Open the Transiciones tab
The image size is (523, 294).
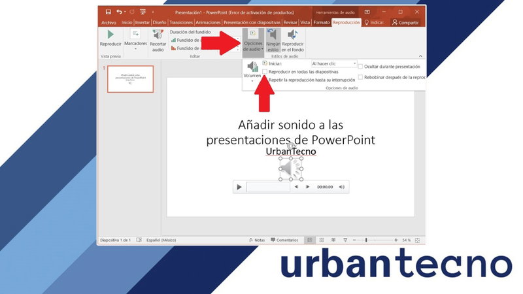point(181,23)
